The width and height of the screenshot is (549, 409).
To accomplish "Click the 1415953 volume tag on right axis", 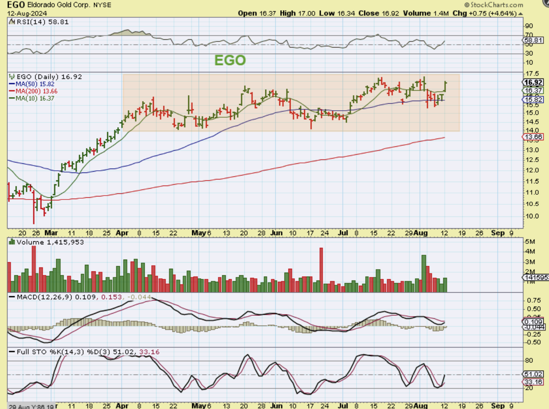I will tap(536, 277).
